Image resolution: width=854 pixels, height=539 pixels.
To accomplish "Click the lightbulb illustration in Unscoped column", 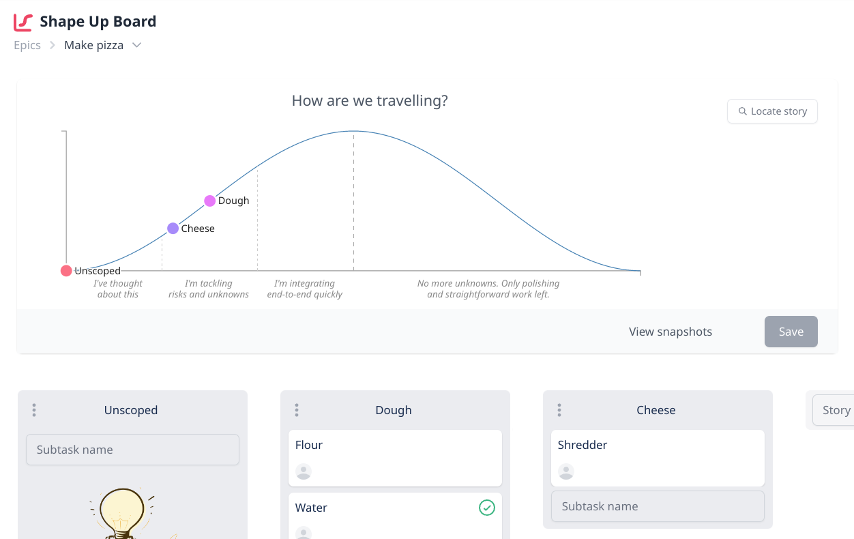I will coord(123,513).
